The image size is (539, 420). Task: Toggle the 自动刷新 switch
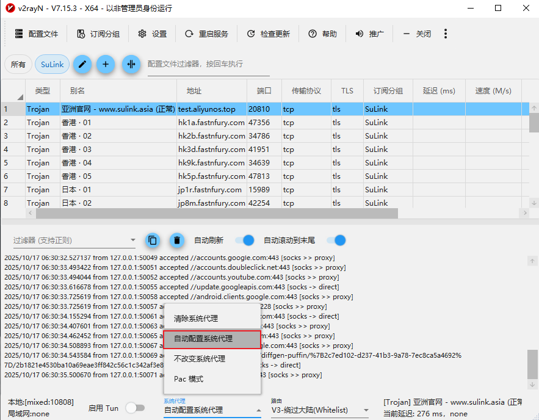(244, 241)
